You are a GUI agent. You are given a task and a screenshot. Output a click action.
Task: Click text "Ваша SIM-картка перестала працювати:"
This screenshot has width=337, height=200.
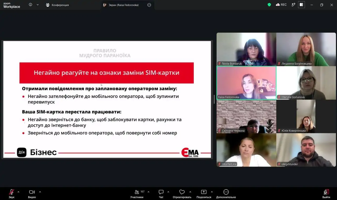[x=72, y=112]
